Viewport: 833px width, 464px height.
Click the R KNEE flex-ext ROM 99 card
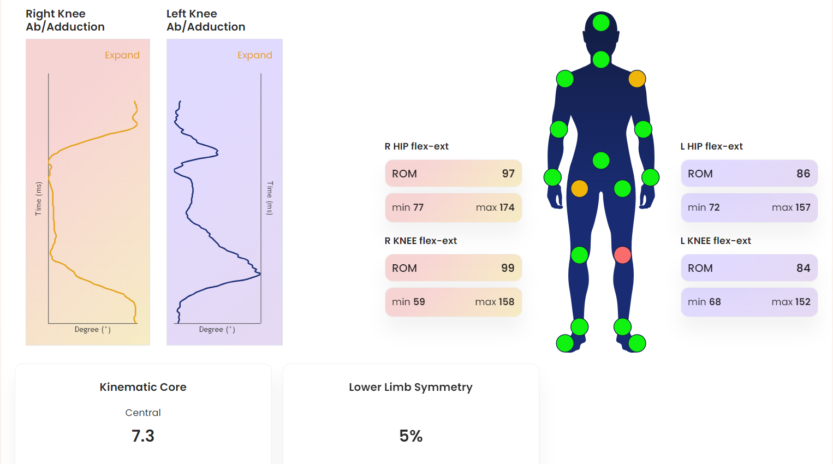tap(454, 268)
